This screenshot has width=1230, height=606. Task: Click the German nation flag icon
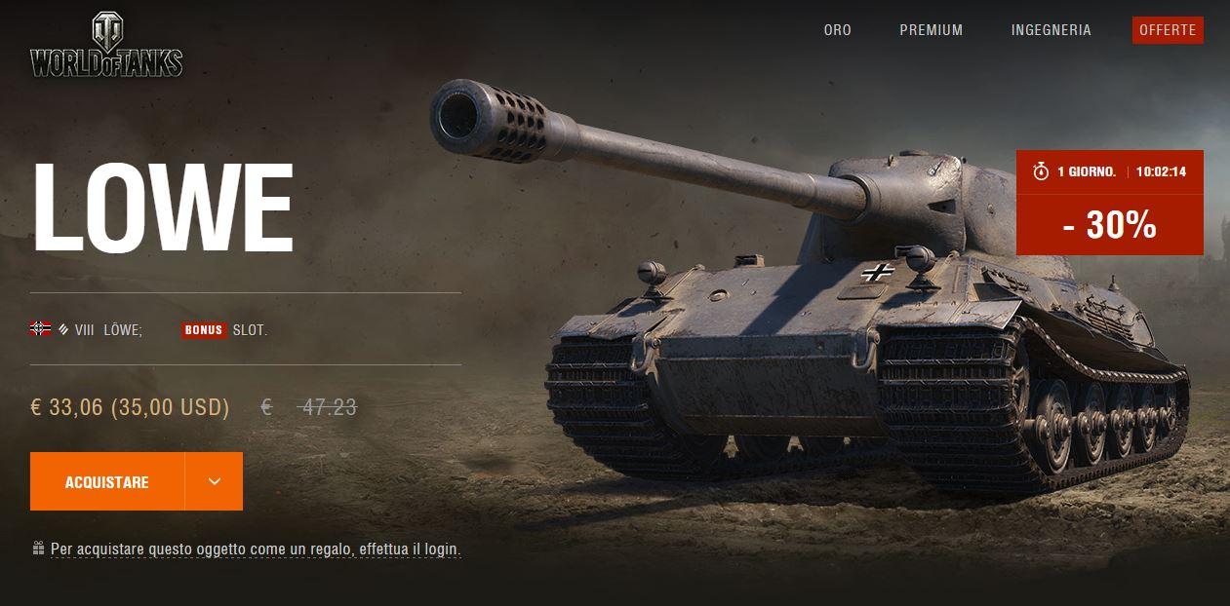pos(40,328)
